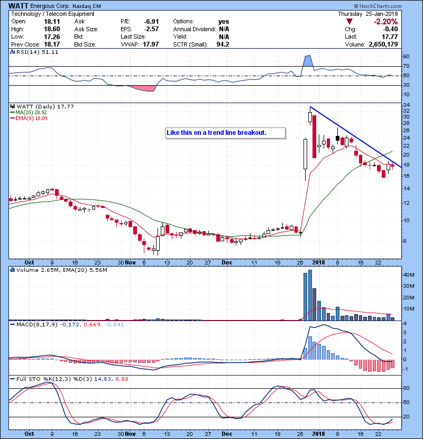This screenshot has width=423, height=439.
Task: Click the Technology / Telecom Equipment sector text
Action: click(x=53, y=14)
